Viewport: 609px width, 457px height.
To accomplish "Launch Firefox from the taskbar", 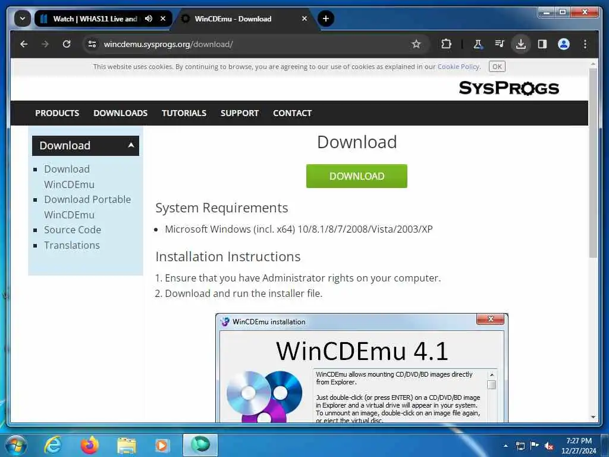I will (x=90, y=445).
